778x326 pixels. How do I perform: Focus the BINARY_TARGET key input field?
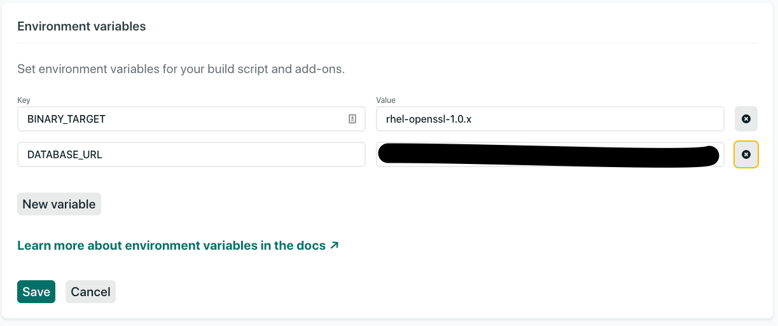(x=184, y=119)
